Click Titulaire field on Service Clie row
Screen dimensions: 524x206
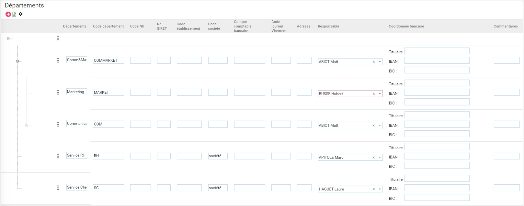(x=437, y=179)
